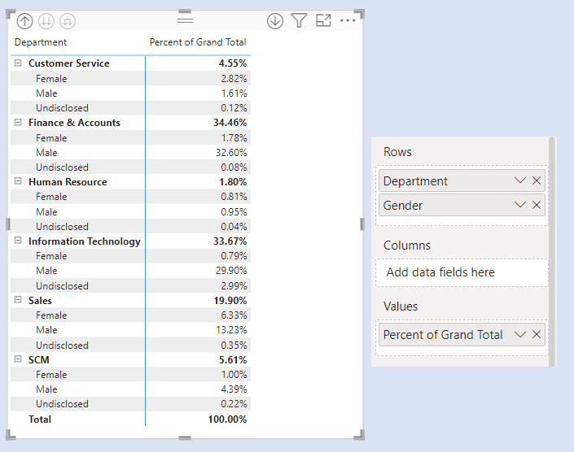574x452 pixels.
Task: Click the visual's top drag handle
Action: (x=185, y=18)
